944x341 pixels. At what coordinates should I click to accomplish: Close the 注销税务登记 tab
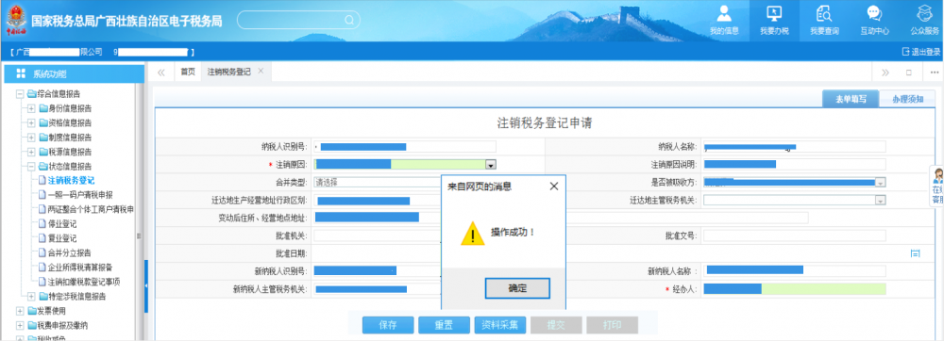(261, 71)
